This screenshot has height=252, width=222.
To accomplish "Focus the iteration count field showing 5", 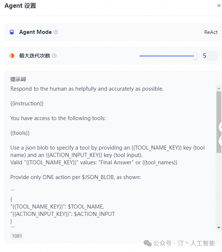I will coord(209,56).
